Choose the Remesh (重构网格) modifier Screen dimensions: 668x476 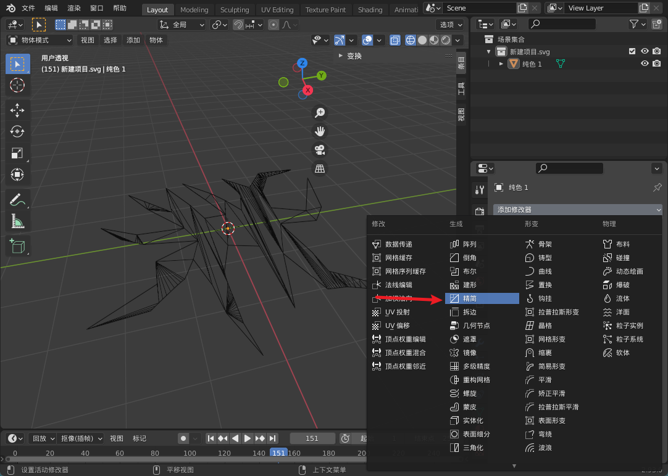pos(482,380)
